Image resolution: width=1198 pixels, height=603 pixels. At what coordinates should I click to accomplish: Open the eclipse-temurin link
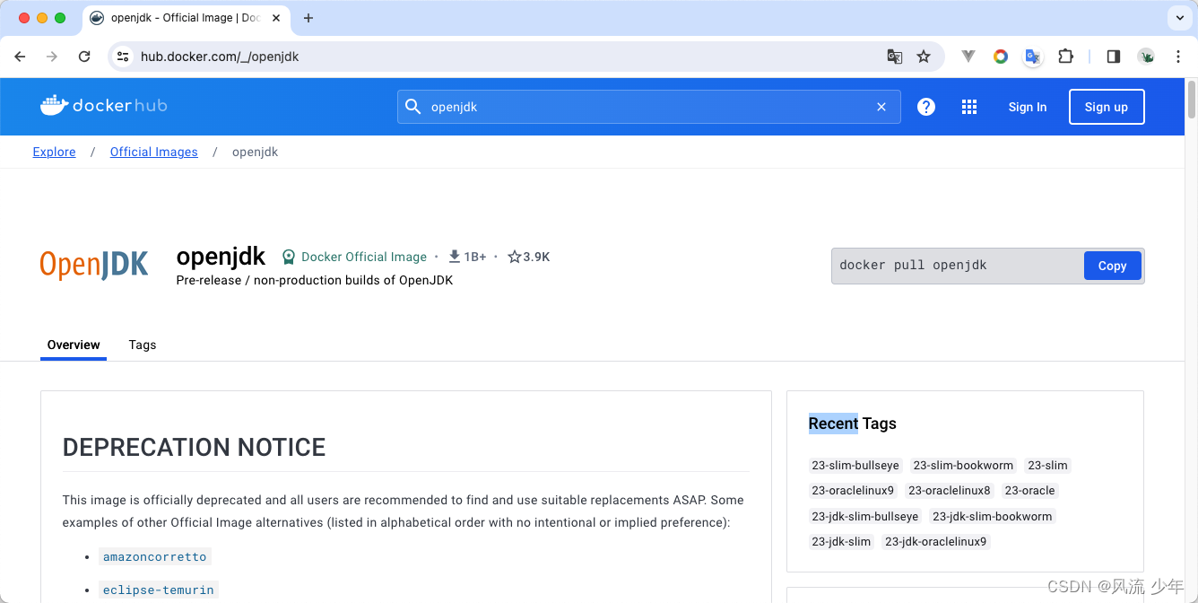pyautogui.click(x=159, y=590)
